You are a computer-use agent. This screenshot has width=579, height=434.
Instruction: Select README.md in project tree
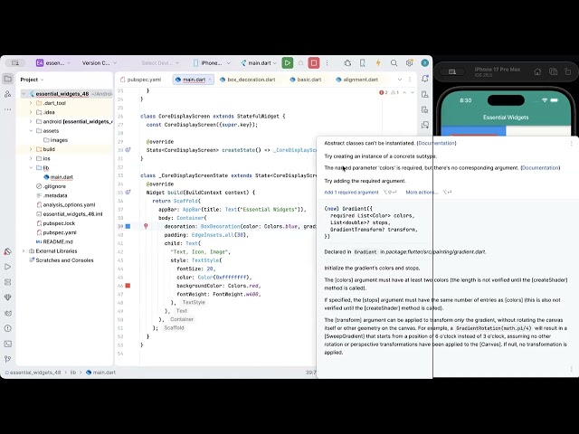pyautogui.click(x=54, y=241)
